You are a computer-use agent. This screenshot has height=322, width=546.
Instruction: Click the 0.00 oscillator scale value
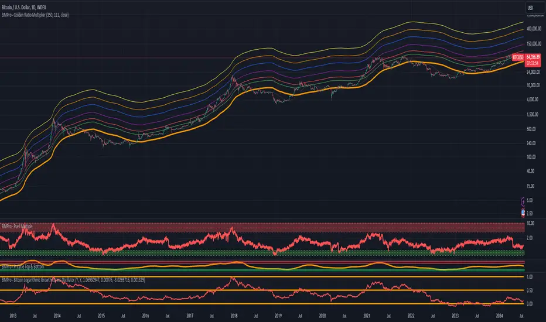pyautogui.click(x=530, y=303)
